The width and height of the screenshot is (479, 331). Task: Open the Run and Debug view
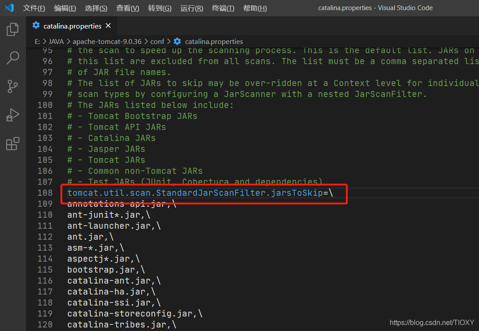coord(12,115)
